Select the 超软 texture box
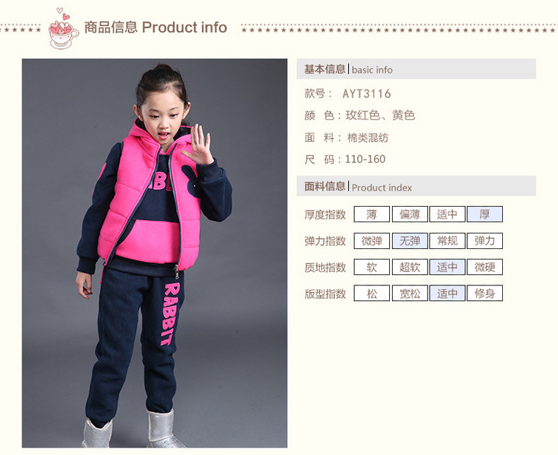558x455 pixels. coord(410,267)
